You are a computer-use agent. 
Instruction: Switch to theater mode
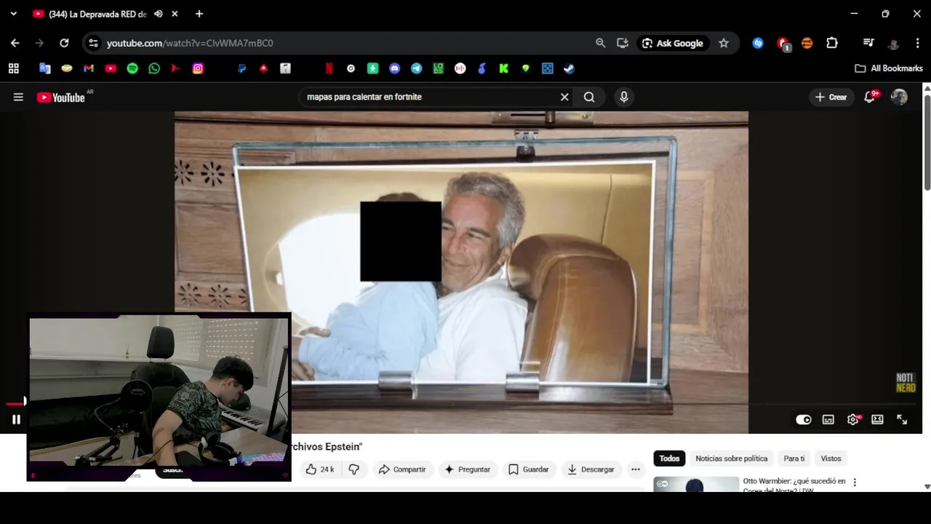click(x=877, y=419)
